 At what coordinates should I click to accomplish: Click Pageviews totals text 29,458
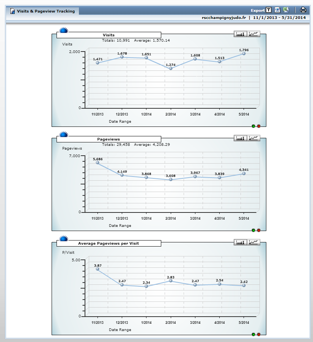(x=116, y=144)
